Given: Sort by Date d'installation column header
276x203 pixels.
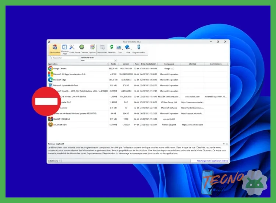Looking at the screenshot, I should [x=149, y=64].
